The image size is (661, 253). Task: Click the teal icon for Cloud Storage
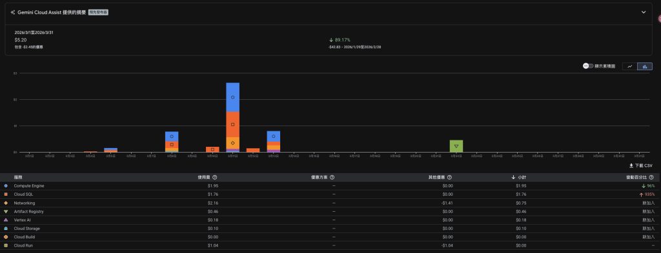[x=6, y=229]
